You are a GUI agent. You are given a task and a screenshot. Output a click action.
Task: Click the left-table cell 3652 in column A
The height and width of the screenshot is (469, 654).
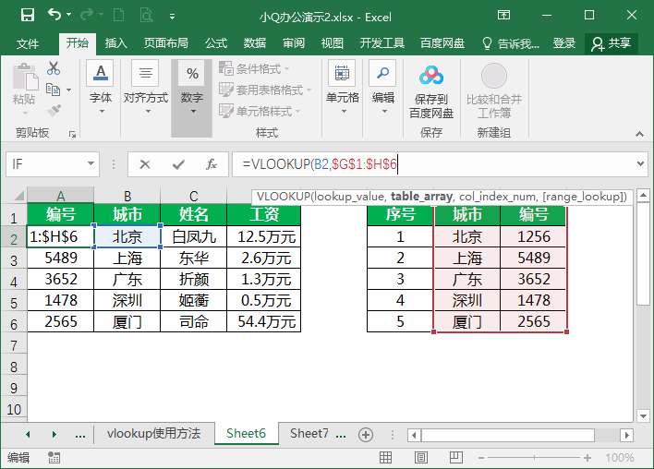click(x=61, y=279)
